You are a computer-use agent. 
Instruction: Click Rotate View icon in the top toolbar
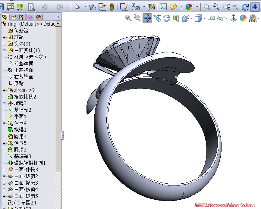(245, 7)
